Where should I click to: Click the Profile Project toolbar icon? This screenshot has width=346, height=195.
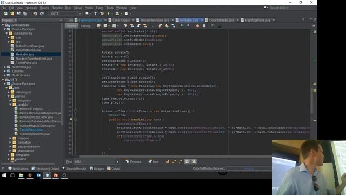pyautogui.click(x=126, y=14)
